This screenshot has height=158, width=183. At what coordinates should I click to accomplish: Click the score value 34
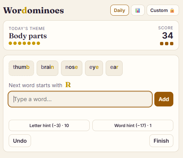tap(168, 35)
